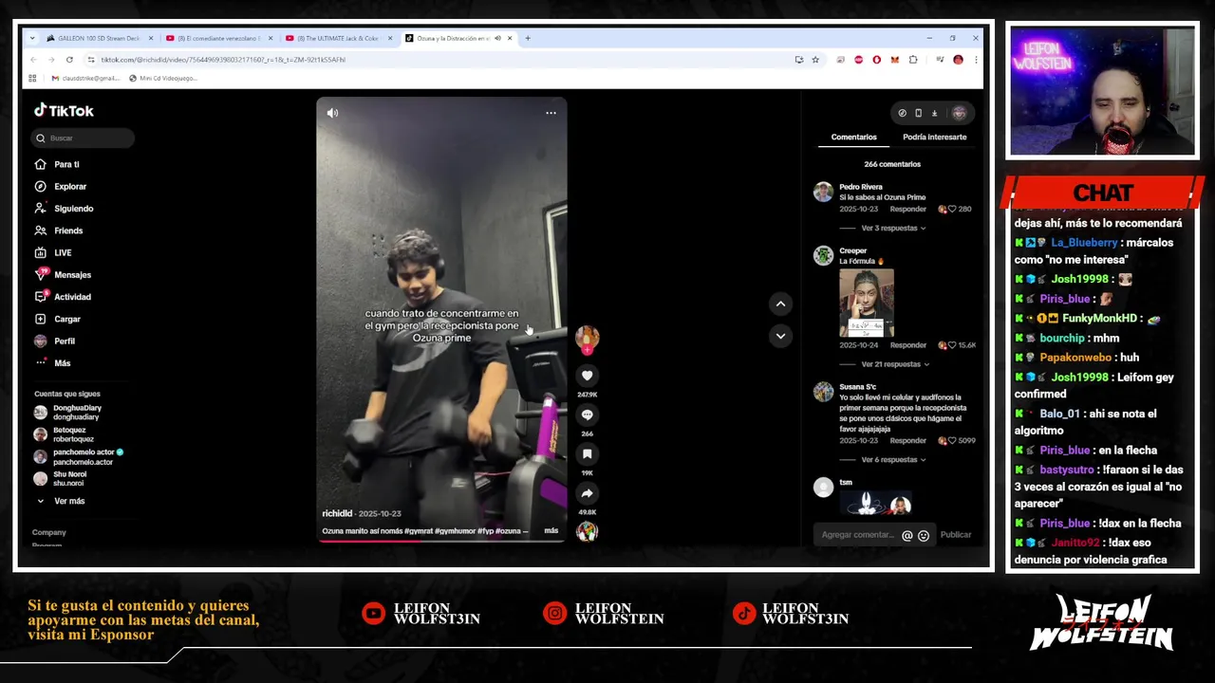Open emoji picker in comment box

coord(923,536)
